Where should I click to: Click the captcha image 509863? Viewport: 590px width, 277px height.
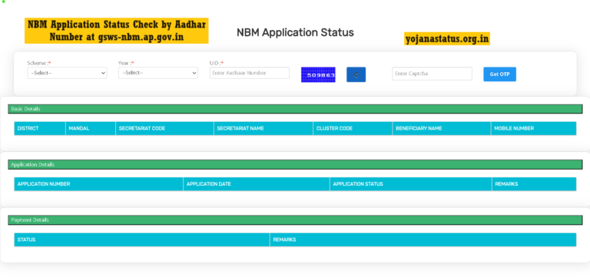(318, 74)
